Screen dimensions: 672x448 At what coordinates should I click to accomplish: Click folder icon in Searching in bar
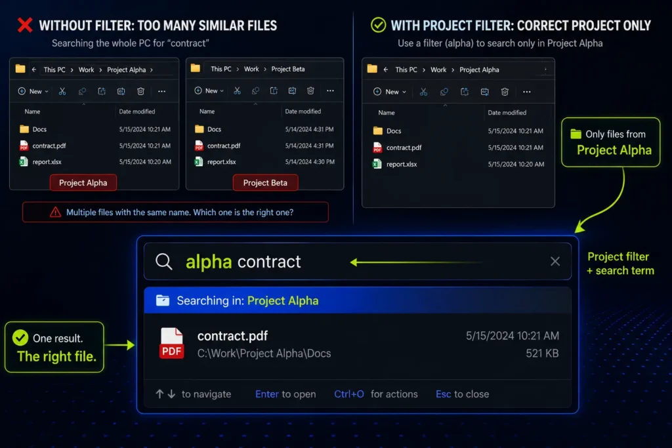(163, 300)
